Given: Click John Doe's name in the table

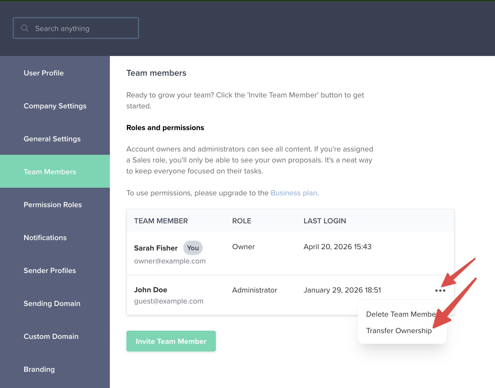Looking at the screenshot, I should coord(151,290).
